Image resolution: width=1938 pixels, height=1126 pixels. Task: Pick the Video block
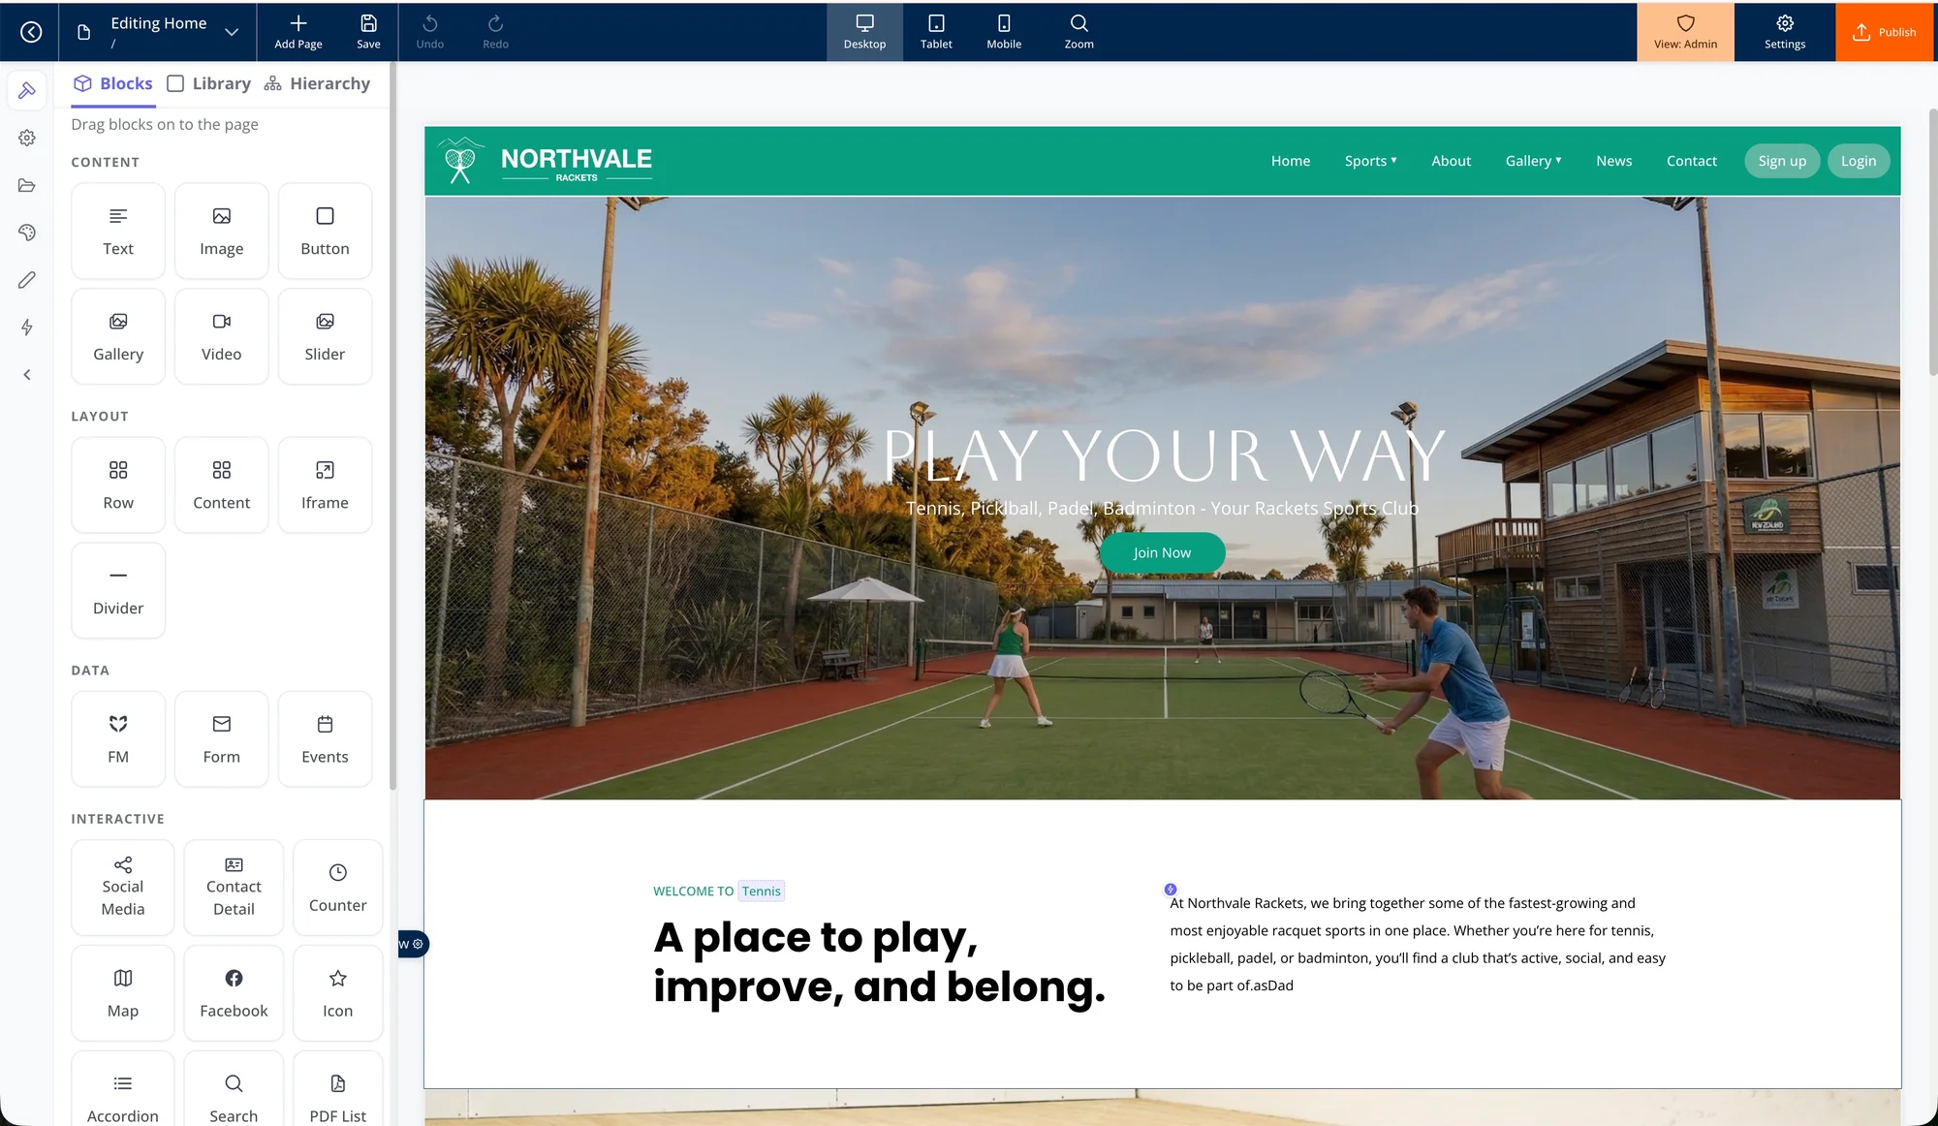tap(221, 336)
